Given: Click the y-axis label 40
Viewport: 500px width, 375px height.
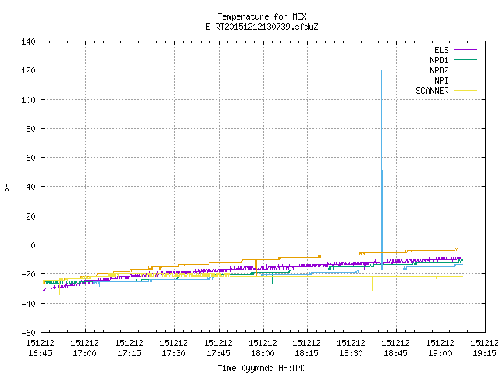Looking at the screenshot, I should [30, 187].
